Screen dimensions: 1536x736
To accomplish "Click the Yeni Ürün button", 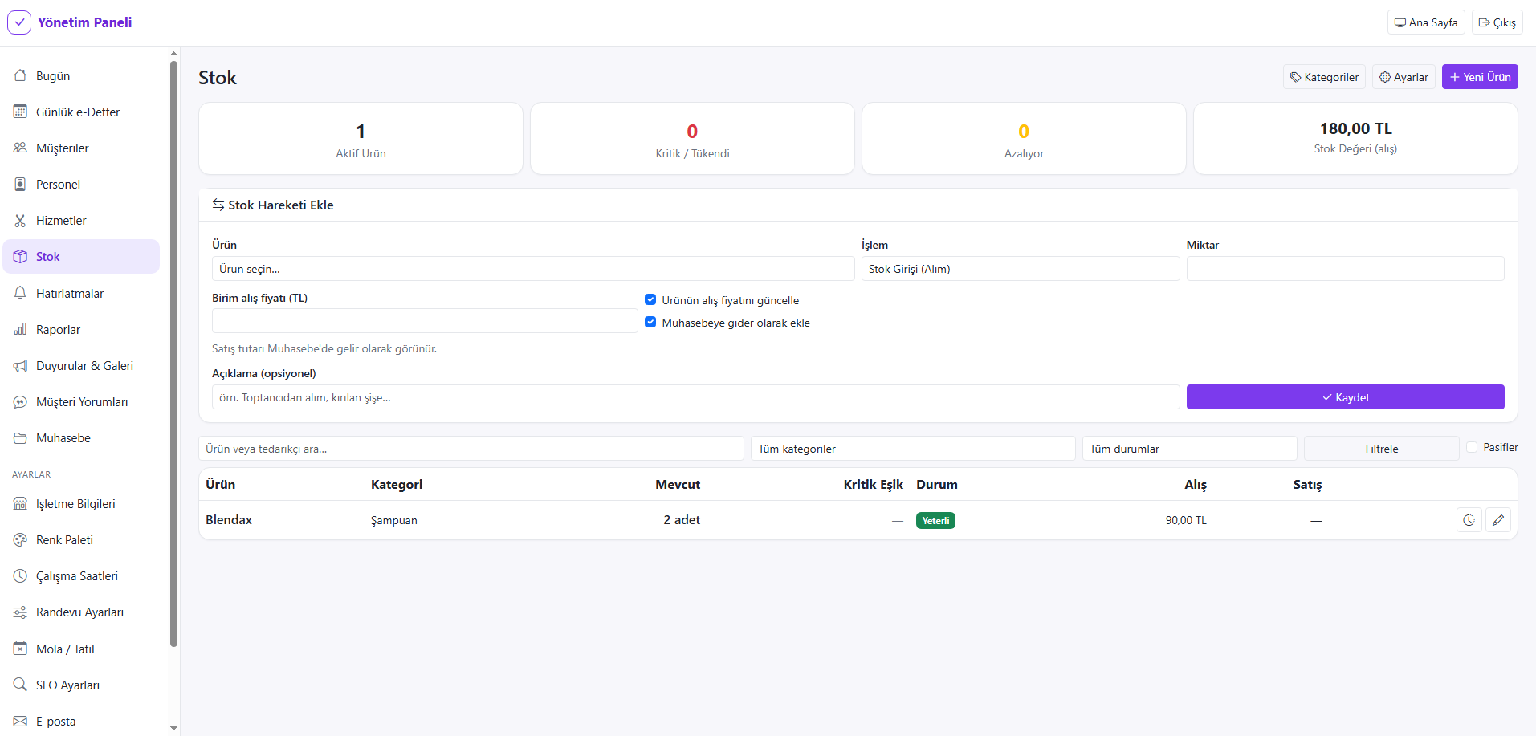I will 1480,77.
